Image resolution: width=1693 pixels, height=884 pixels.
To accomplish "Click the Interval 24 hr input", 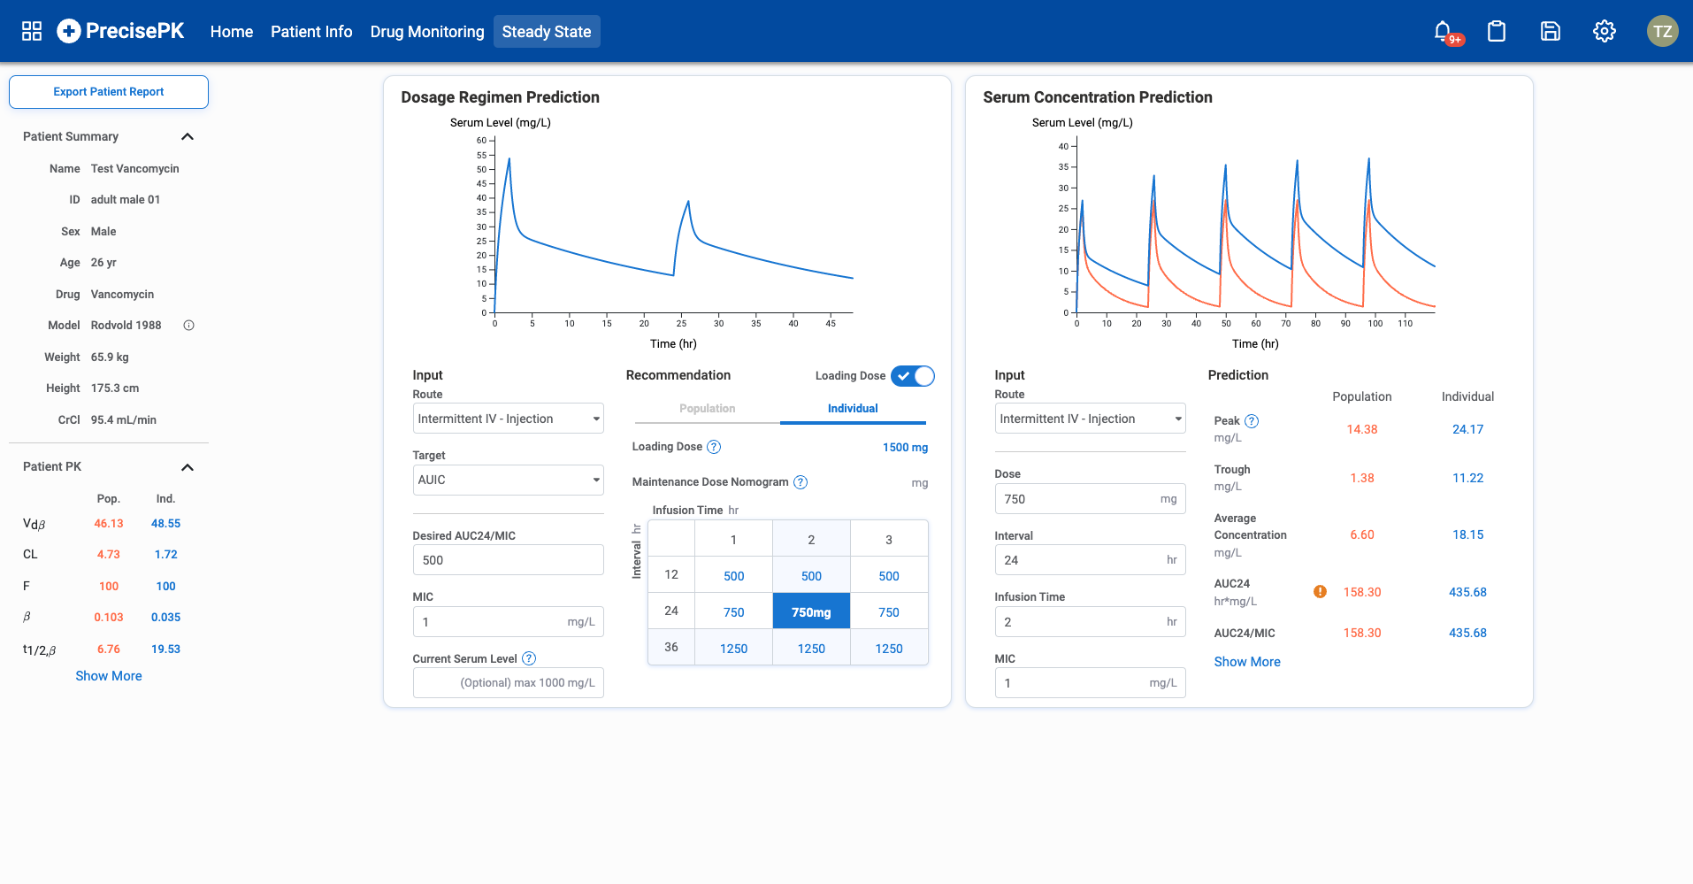I will pos(1090,560).
